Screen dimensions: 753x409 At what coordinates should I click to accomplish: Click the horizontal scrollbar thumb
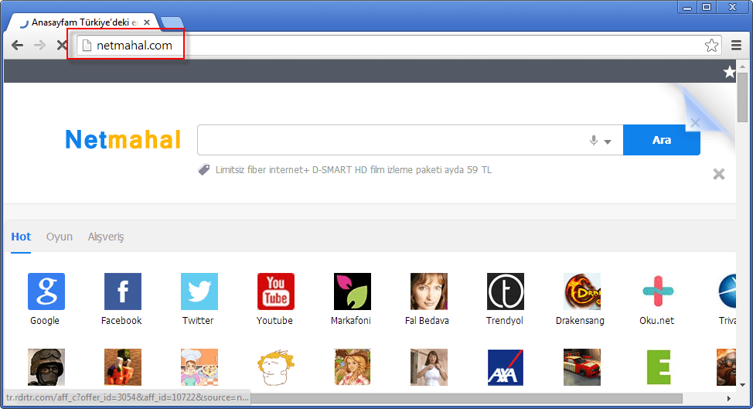point(466,398)
